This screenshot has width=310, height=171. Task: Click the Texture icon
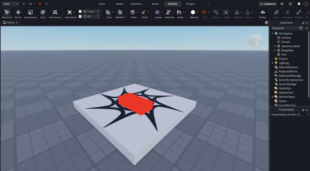tap(216, 12)
